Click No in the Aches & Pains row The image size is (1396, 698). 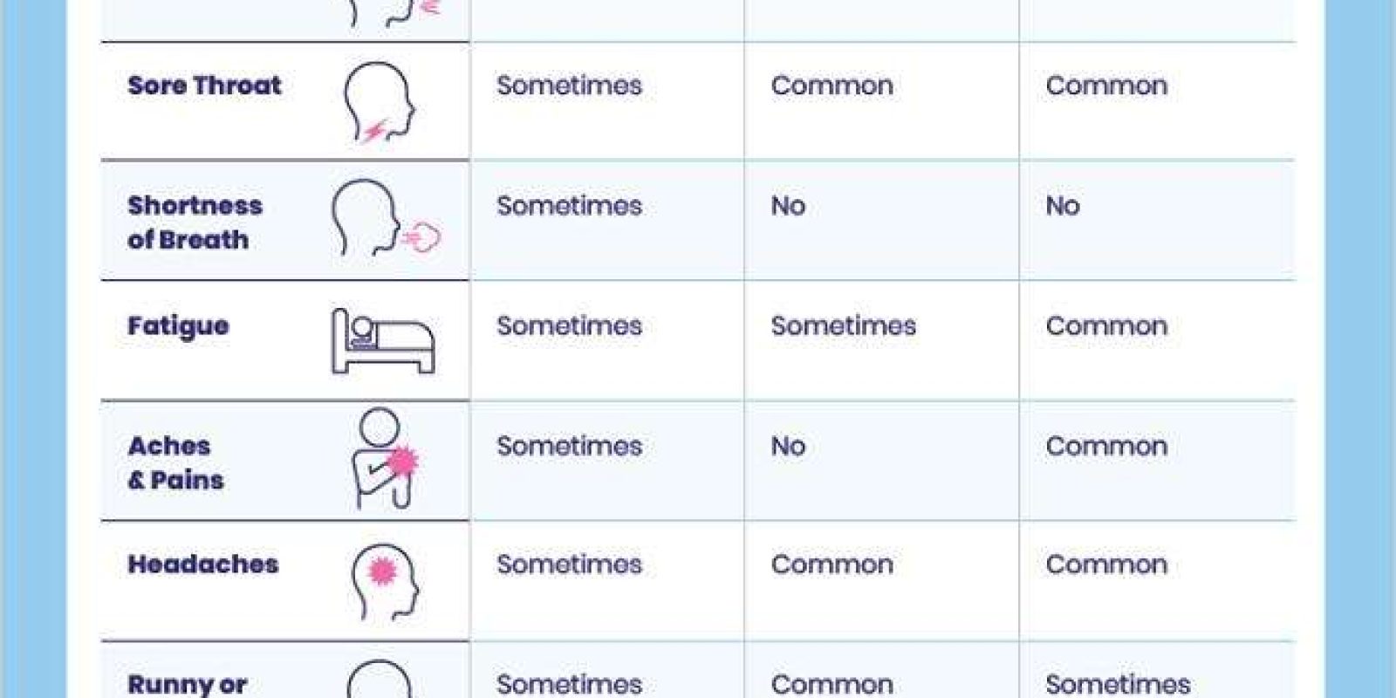(x=788, y=447)
